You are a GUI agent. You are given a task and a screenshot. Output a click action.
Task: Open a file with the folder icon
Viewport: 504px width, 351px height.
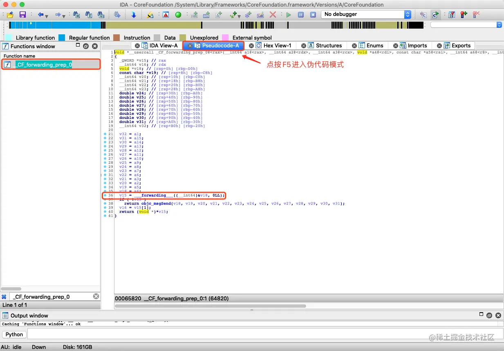10,15
